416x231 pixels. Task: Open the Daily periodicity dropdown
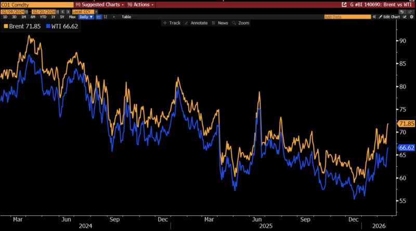[86, 17]
